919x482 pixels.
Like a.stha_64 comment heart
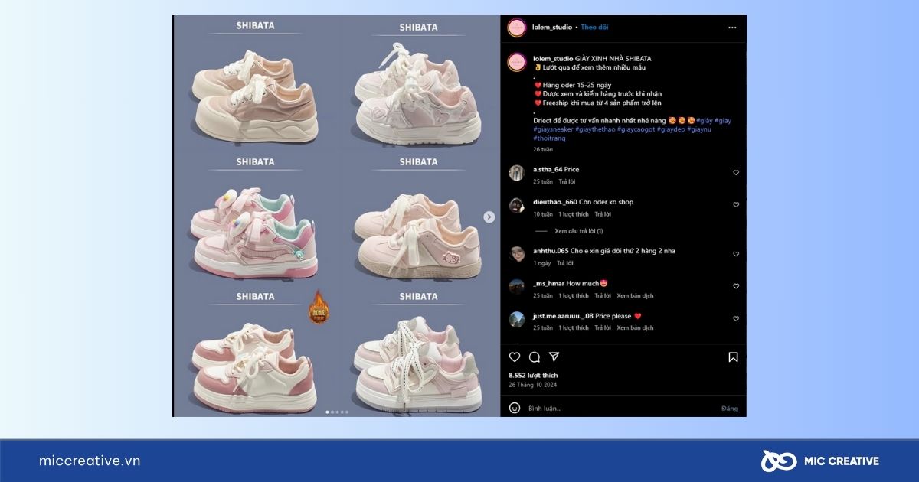(x=736, y=173)
